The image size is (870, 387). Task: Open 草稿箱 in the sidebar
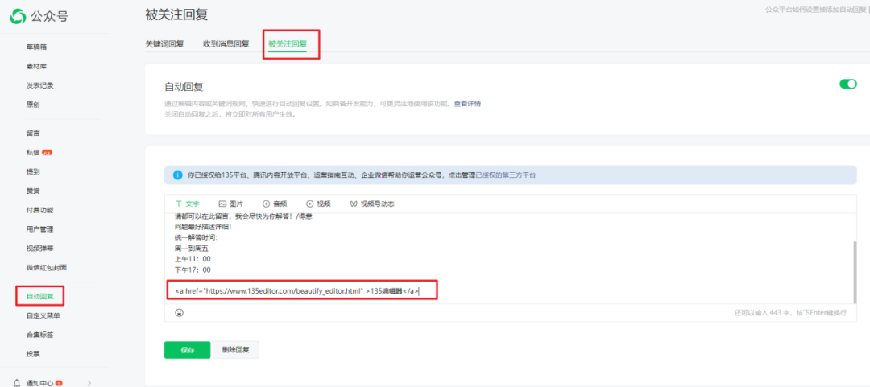click(x=36, y=47)
